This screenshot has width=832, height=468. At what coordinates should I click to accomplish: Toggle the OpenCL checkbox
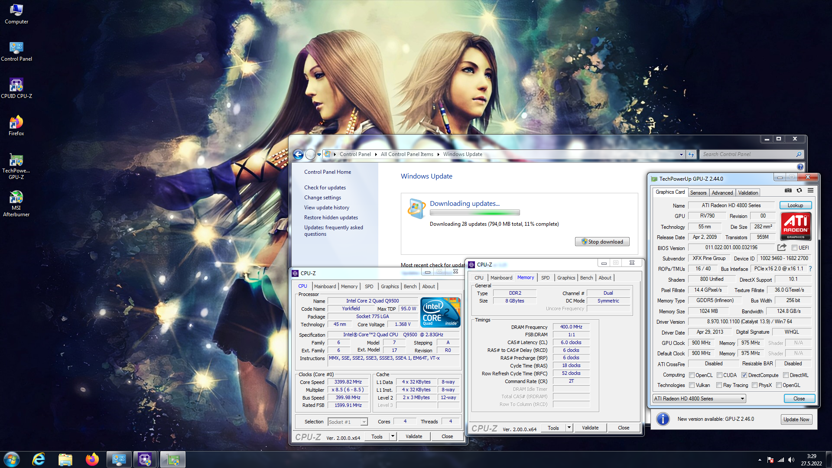[692, 375]
